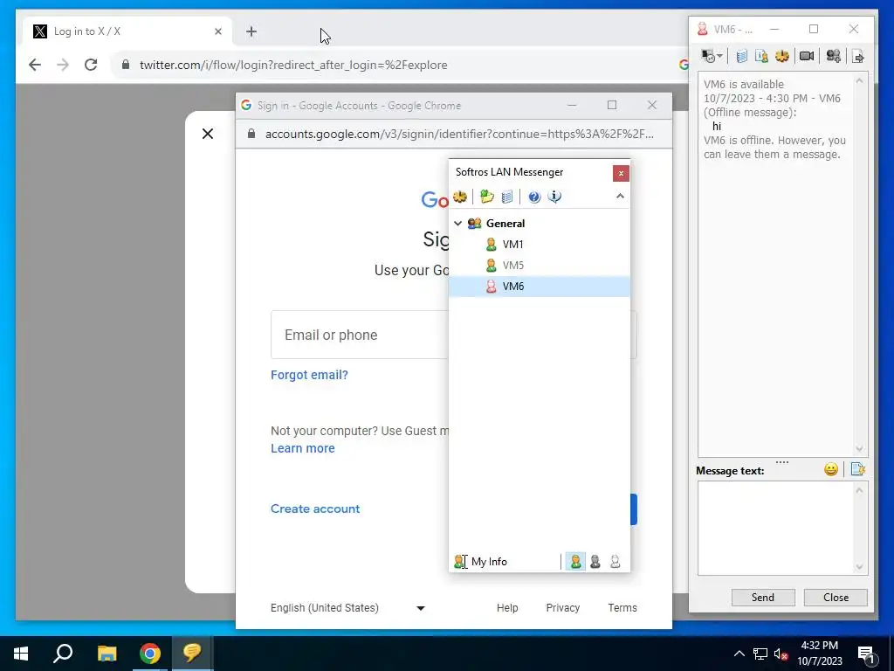Select the General group
Image resolution: width=894 pixels, height=671 pixels.
point(505,224)
